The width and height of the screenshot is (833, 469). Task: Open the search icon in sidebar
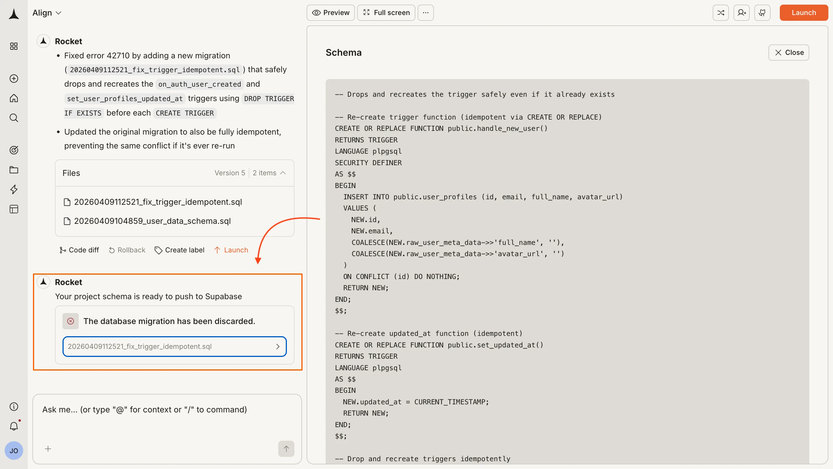(x=14, y=118)
